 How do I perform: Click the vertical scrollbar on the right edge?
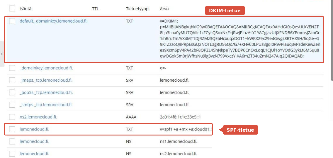(x=332, y=40)
